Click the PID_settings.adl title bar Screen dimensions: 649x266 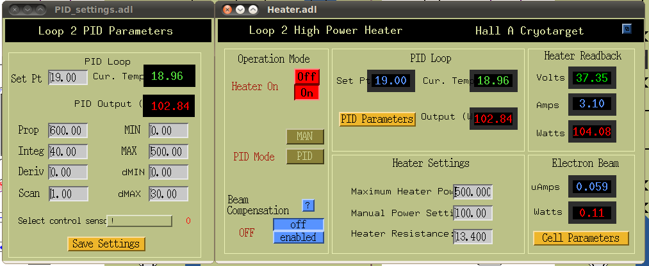108,10
